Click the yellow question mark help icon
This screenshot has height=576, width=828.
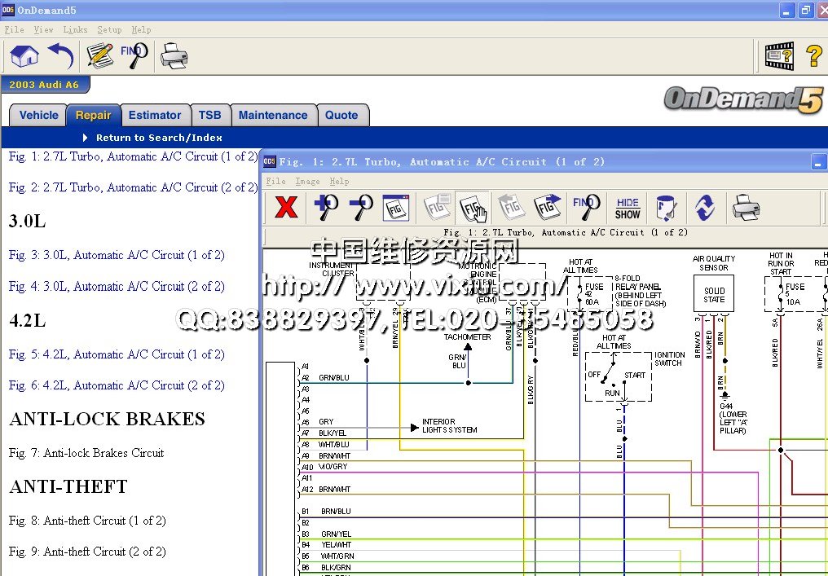point(813,56)
